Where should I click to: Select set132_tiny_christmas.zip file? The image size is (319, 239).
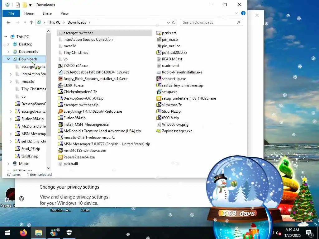coord(180,85)
